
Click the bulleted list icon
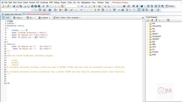click(130, 10)
